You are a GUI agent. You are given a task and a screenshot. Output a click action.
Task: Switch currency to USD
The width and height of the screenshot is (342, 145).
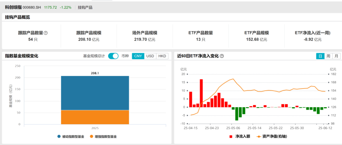[x=150, y=56]
